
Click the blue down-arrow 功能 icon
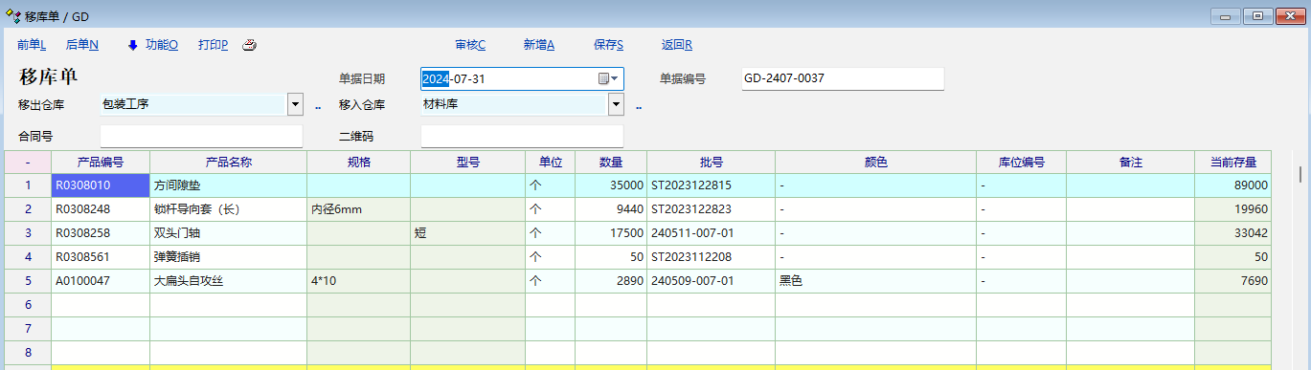coord(133,45)
